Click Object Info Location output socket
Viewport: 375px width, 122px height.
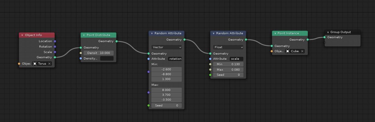[x=55, y=41]
